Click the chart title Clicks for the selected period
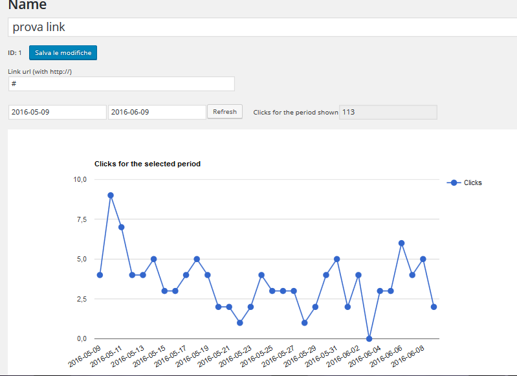 click(x=148, y=164)
